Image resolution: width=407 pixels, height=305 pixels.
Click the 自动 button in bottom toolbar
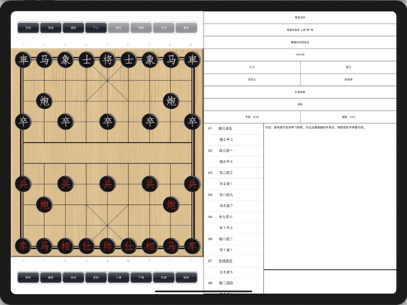[74, 277]
